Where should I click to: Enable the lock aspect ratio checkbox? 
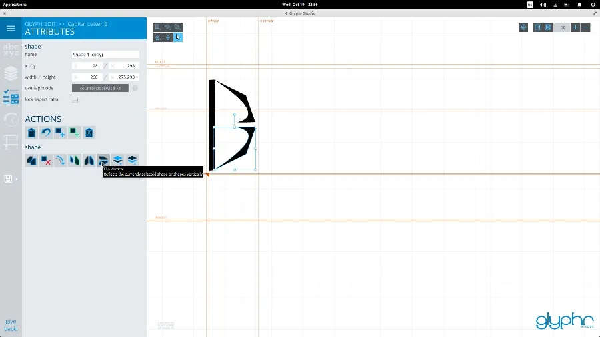point(75,99)
